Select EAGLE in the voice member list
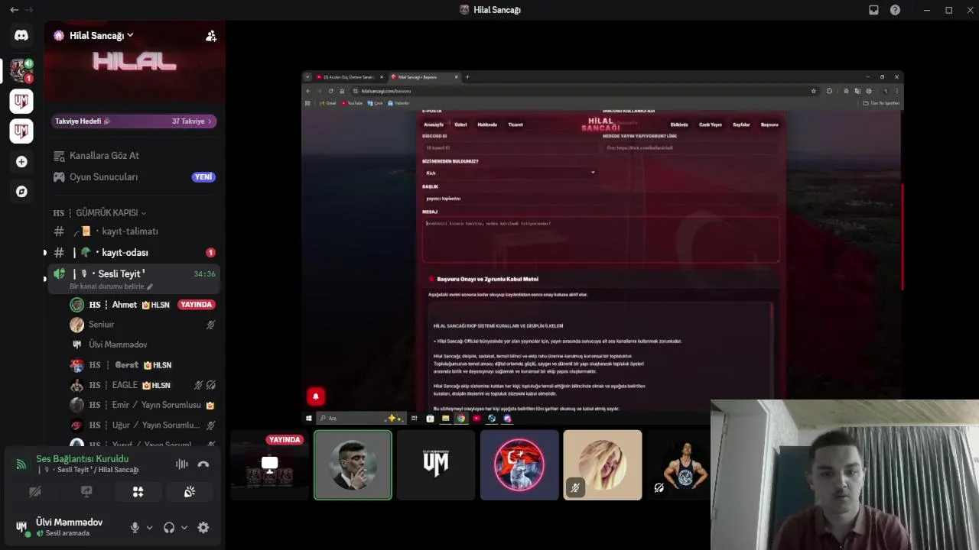The width and height of the screenshot is (979, 550). coord(142,385)
